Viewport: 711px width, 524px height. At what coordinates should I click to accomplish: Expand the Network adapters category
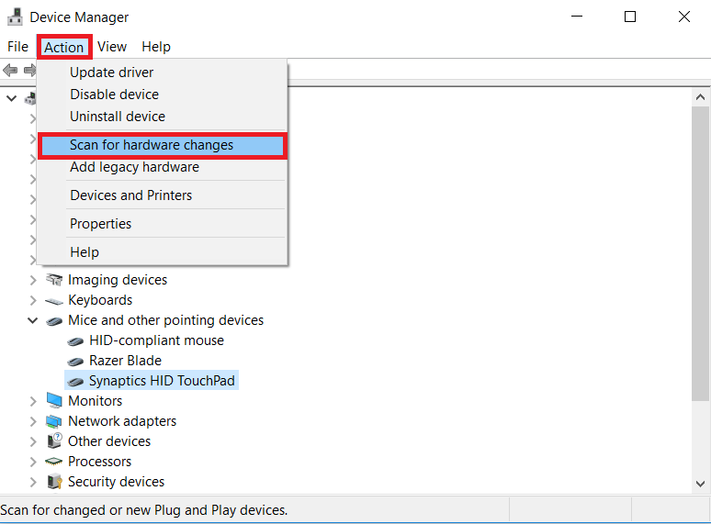click(33, 421)
